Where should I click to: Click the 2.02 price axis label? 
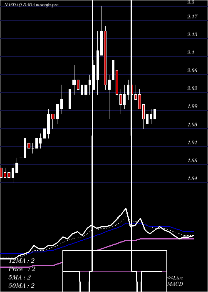tap(192, 88)
